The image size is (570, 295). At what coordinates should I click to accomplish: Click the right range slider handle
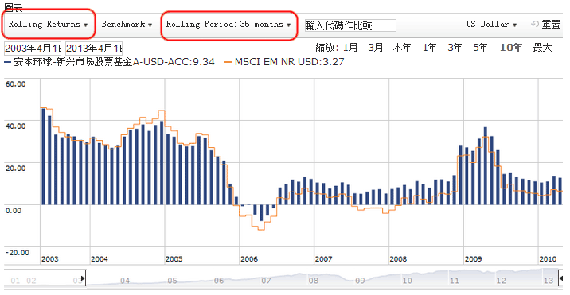[x=560, y=278]
